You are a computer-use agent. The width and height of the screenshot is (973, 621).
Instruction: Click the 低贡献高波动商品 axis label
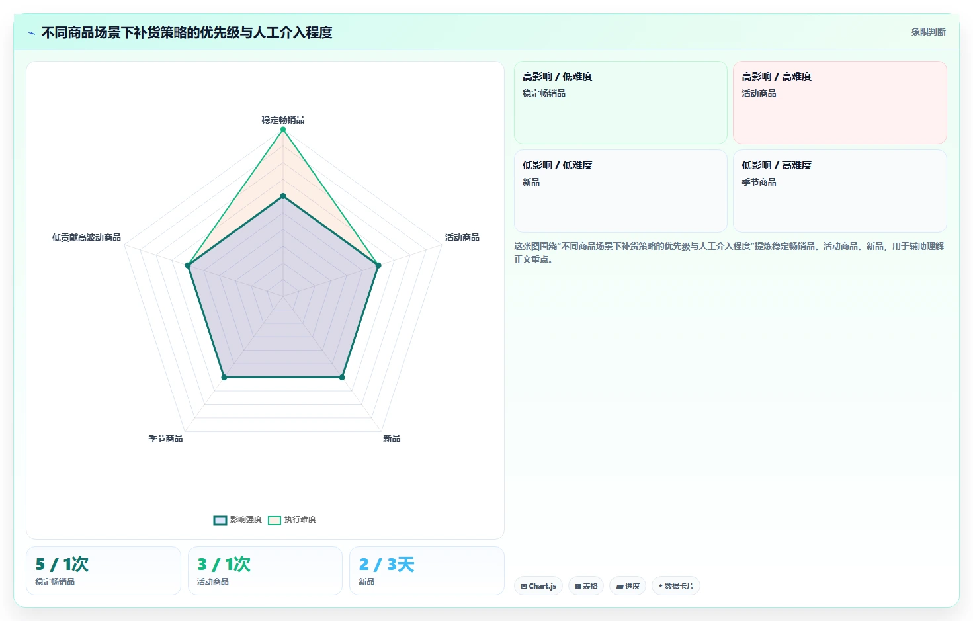point(87,237)
